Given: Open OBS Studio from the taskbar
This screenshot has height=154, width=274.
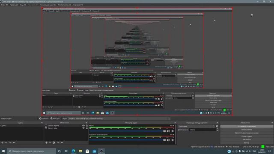Looking at the screenshot, I should [x=101, y=151].
